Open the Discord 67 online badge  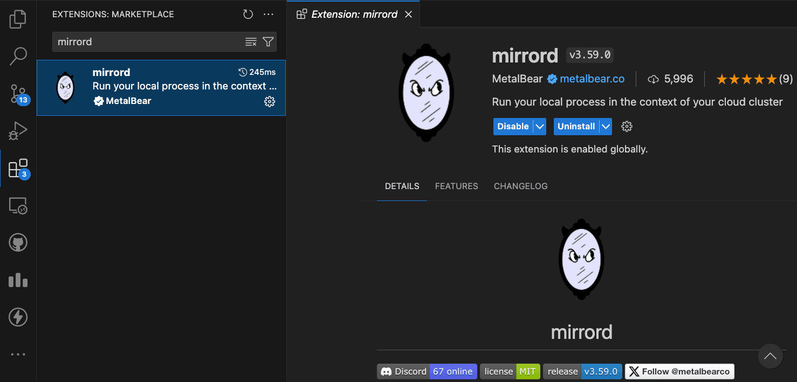point(427,371)
